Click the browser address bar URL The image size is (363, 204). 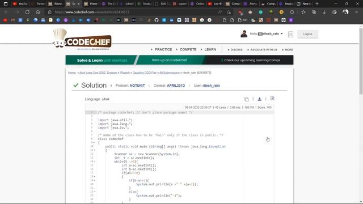(92, 12)
